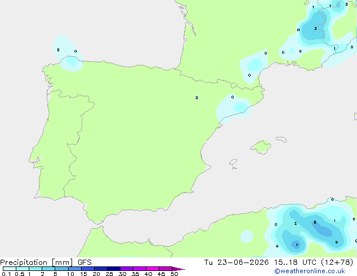Pick the legend swatch starting at 0.5

pyautogui.click(x=23, y=269)
